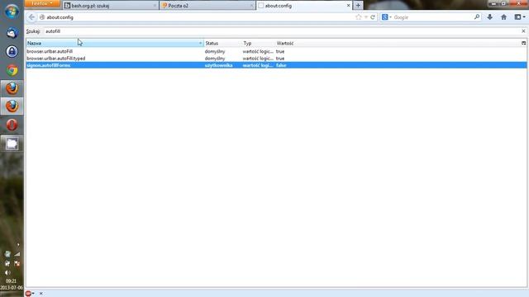The height and width of the screenshot is (297, 529).
Task: Open the address bar history dropdown arrow
Action: pyautogui.click(x=366, y=17)
